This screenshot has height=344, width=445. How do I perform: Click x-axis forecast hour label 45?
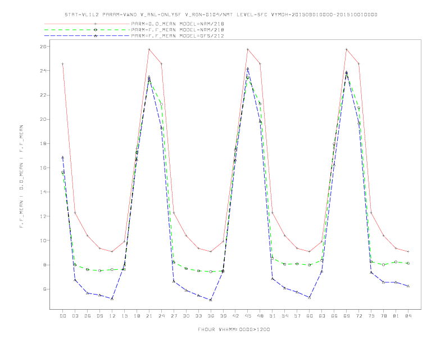[248, 316]
